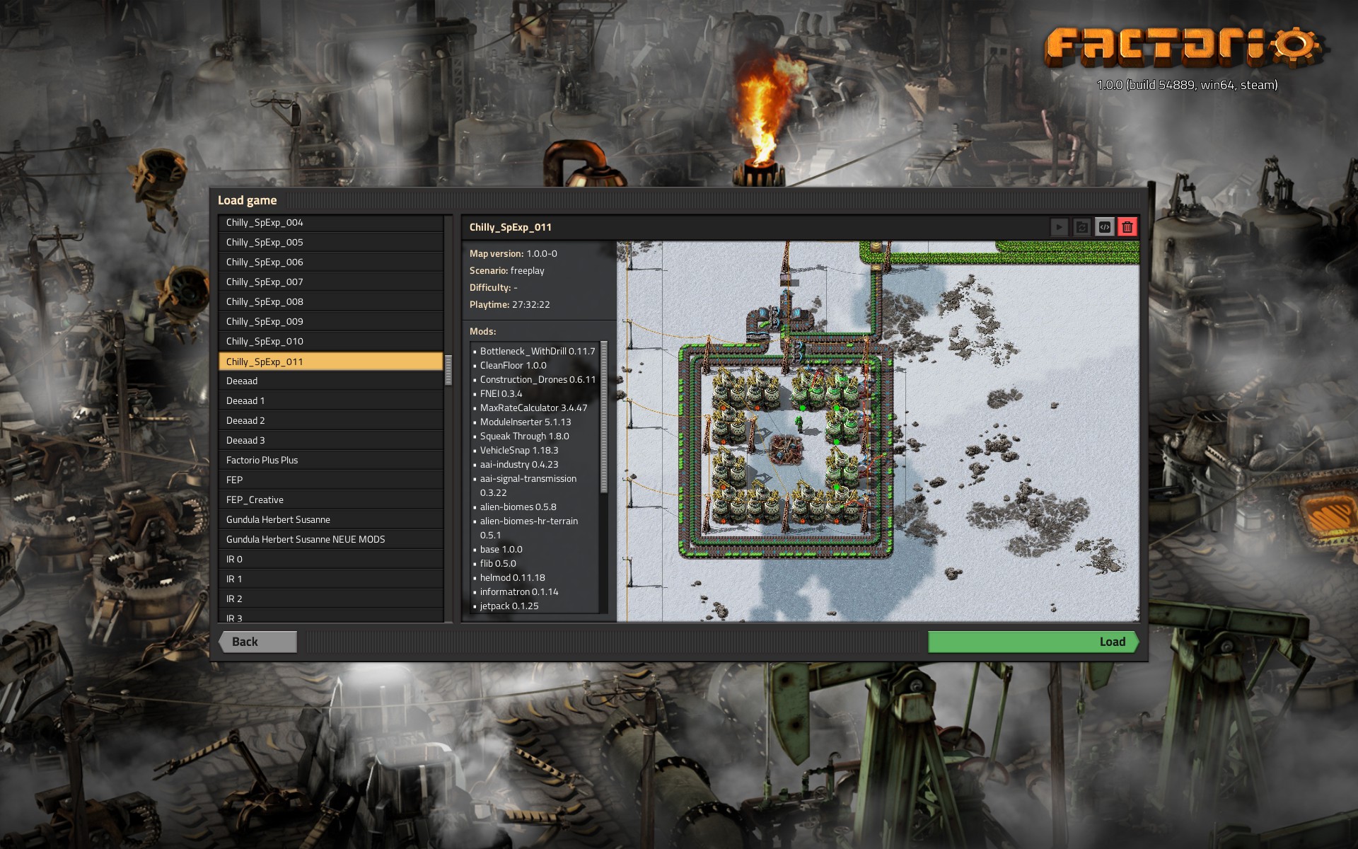Select save Chilly_SpExp_009
This screenshot has height=849, width=1358.
[330, 321]
